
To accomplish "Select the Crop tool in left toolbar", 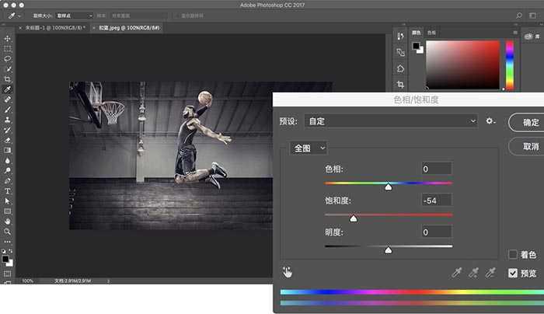I will tap(8, 79).
